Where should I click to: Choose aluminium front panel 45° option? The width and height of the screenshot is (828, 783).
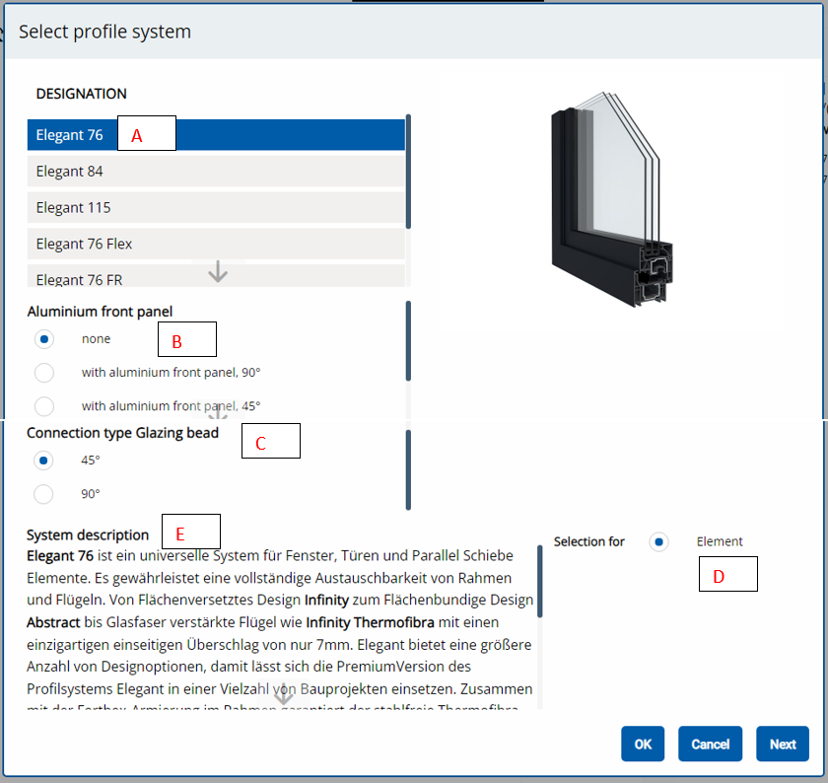click(44, 405)
